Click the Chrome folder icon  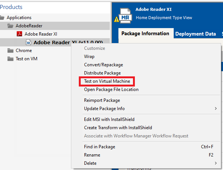(x=10, y=51)
